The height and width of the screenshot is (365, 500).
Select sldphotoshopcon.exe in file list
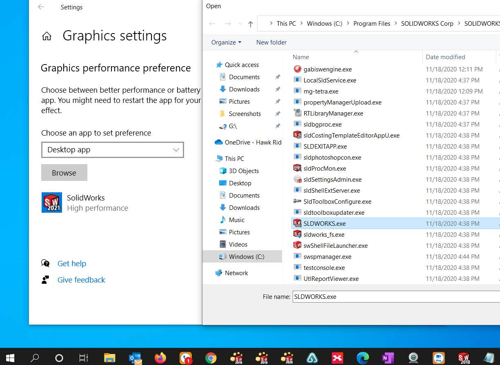pyautogui.click(x=332, y=158)
